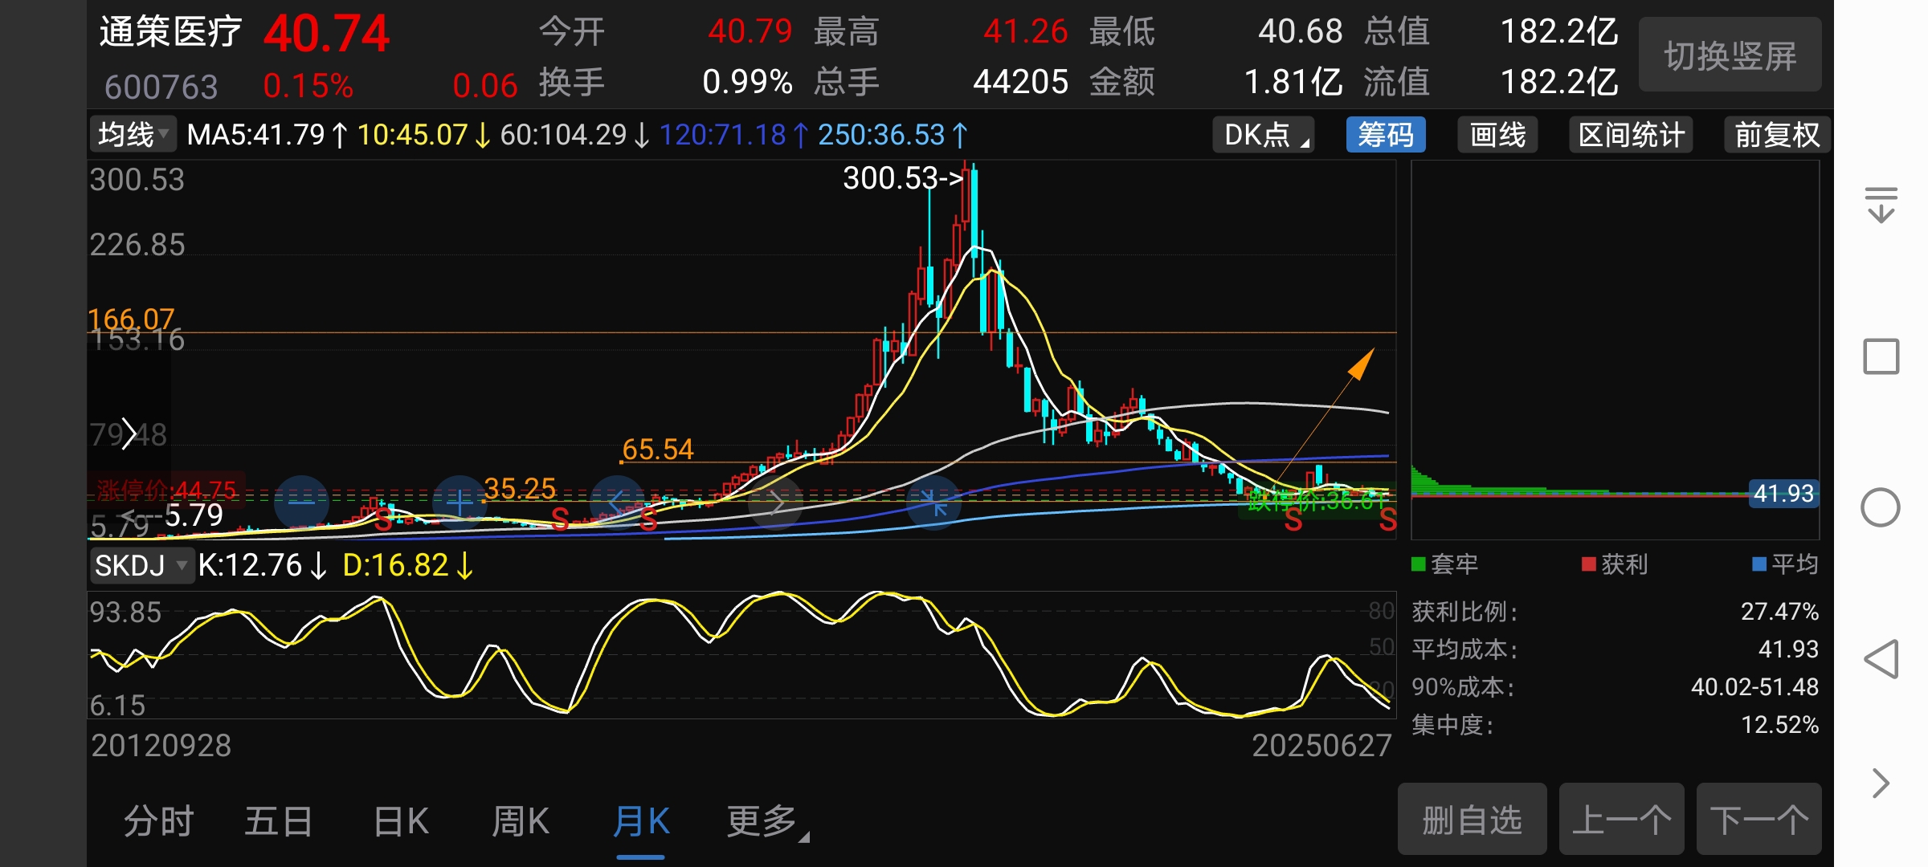Screen dimensions: 1928x867
Task: Tap the Android home circle icon
Action: [x=1881, y=507]
